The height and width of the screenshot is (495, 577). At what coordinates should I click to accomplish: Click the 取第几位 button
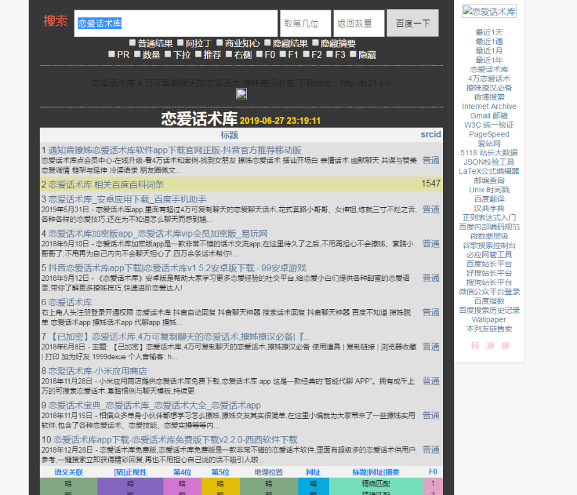(x=305, y=22)
